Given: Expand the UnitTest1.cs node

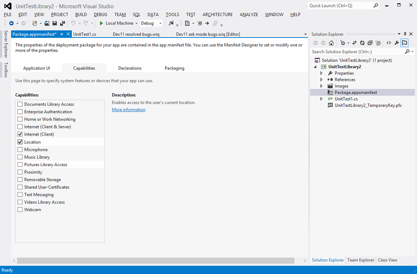Looking at the screenshot, I should point(321,99).
